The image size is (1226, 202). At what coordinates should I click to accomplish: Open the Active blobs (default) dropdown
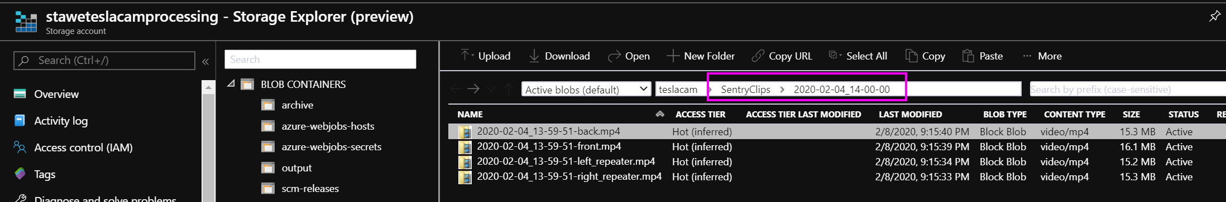coord(586,89)
